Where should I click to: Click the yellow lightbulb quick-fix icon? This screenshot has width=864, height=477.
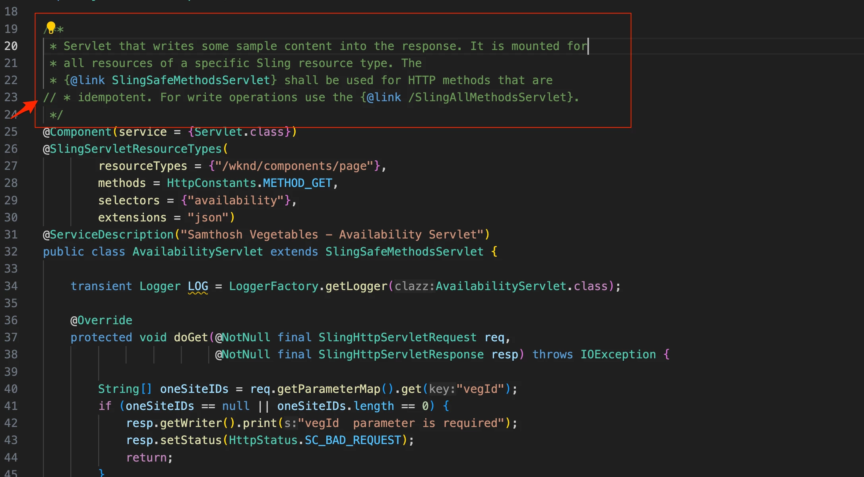[50, 27]
